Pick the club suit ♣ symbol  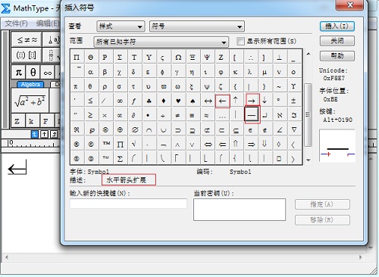click(x=149, y=101)
